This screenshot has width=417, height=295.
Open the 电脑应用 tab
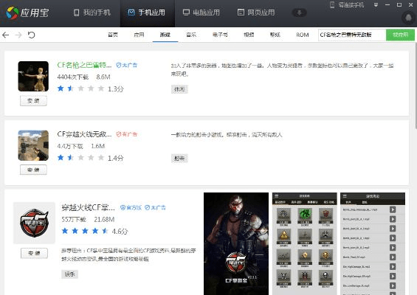[x=201, y=13]
